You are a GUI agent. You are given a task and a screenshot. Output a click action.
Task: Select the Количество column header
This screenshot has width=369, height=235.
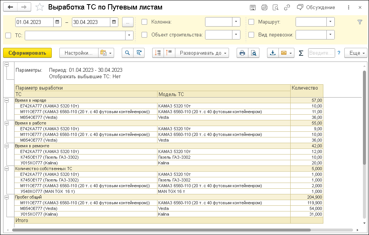pyautogui.click(x=307, y=91)
